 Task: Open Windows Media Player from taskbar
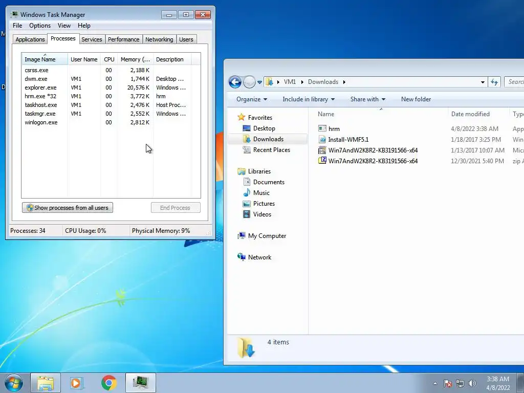pyautogui.click(x=77, y=383)
